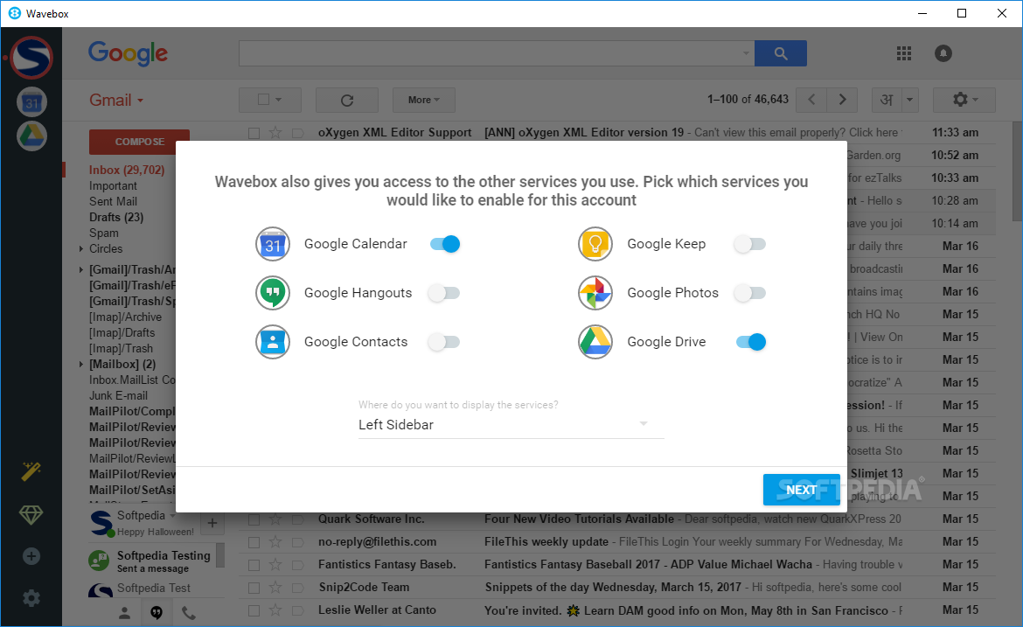Open the Junk E-mail label
Screen dimensions: 1023x627
pos(118,395)
